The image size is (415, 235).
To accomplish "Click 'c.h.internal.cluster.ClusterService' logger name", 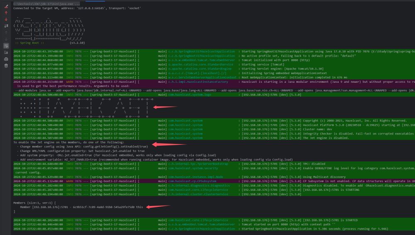I will [198, 194].
